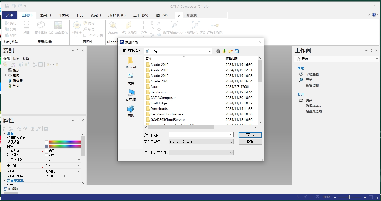The image size is (381, 201).
Task: Click the 打开 button in the dialog
Action: [x=250, y=135]
